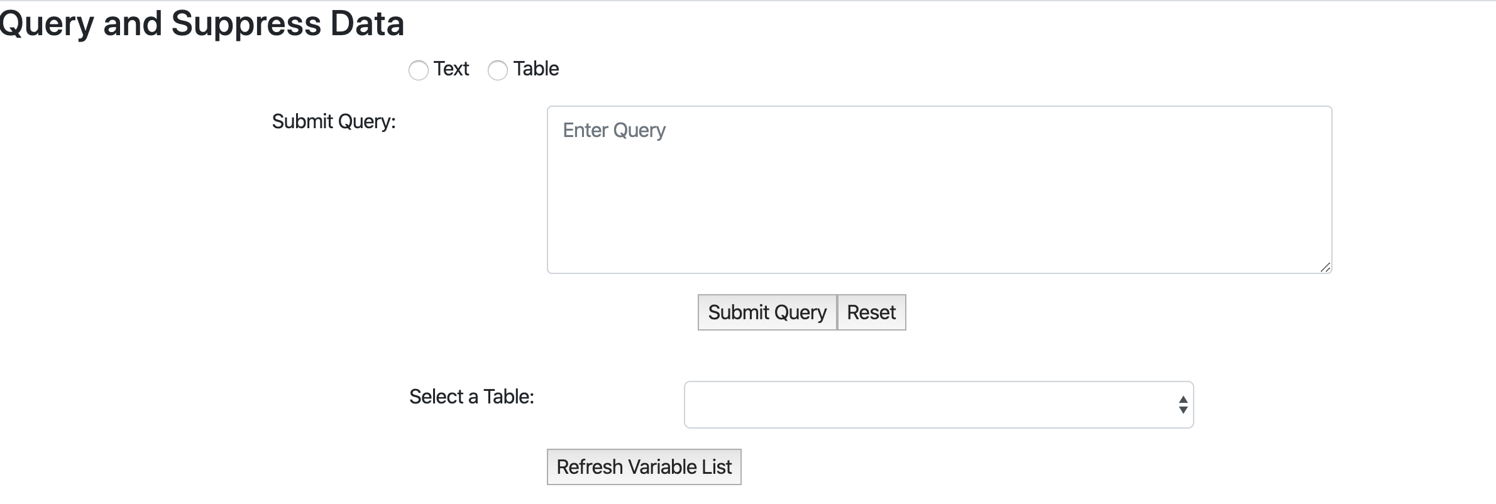The width and height of the screenshot is (1496, 504).
Task: Click the "Text" option label
Action: (x=451, y=68)
